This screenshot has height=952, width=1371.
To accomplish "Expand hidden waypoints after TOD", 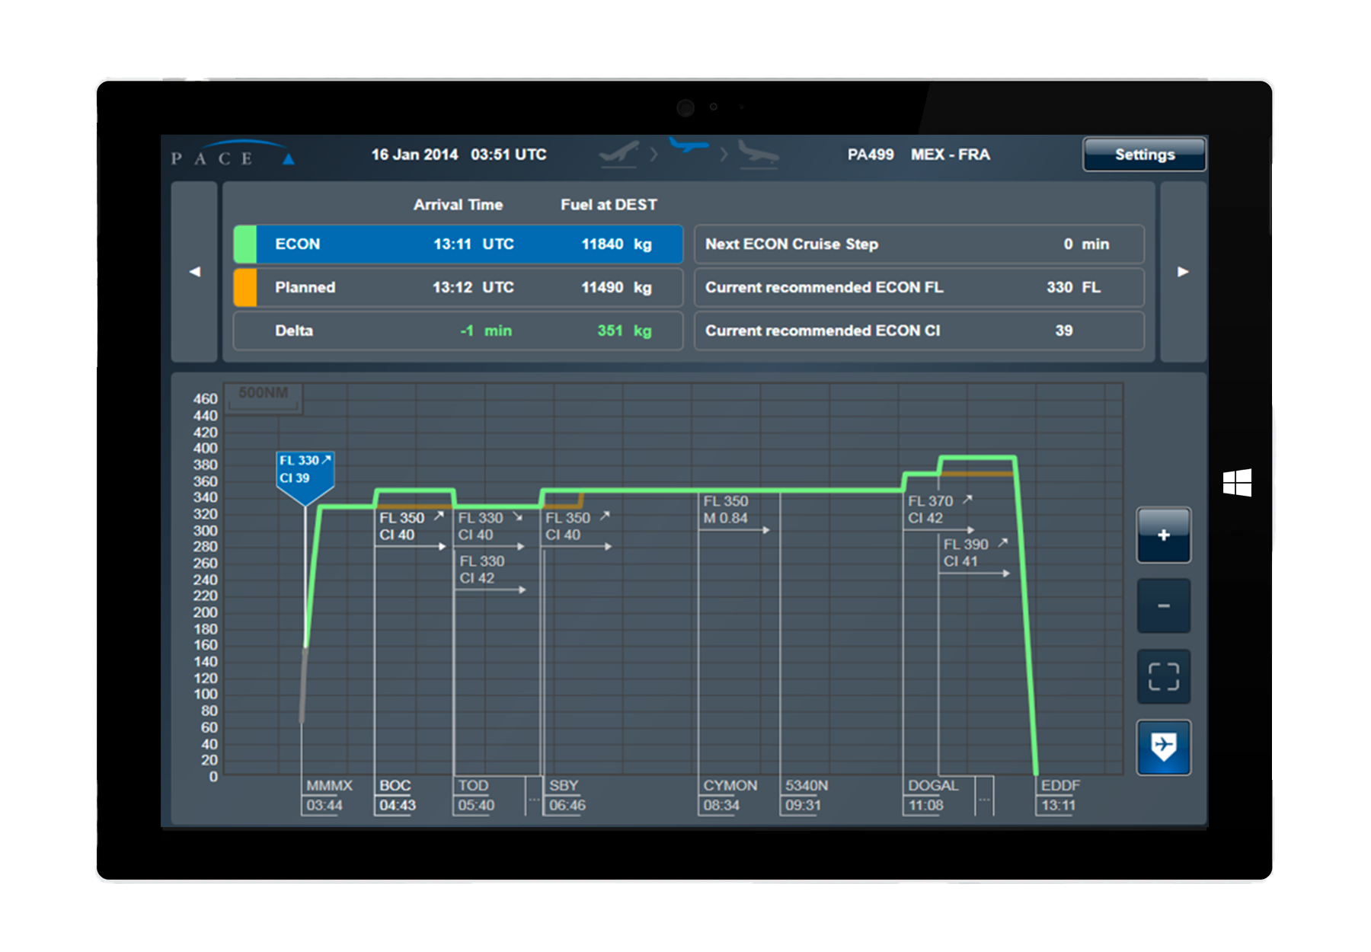I will tap(534, 797).
